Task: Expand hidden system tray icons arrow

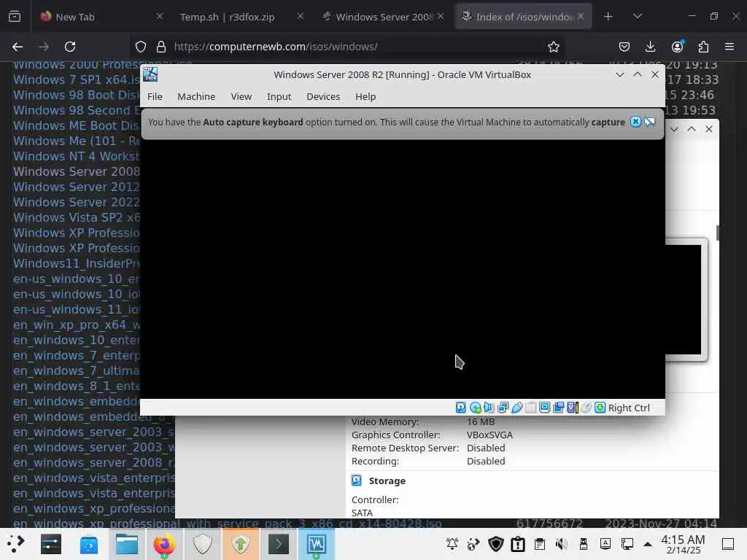Action: click(x=648, y=544)
